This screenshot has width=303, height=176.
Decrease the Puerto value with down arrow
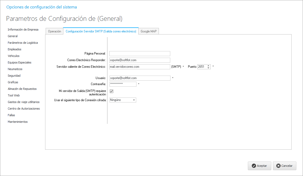pos(209,68)
